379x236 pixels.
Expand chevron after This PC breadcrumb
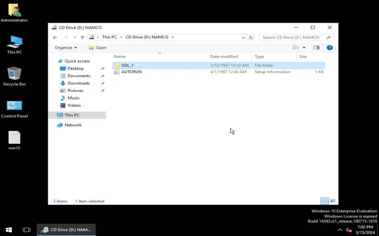pos(121,37)
